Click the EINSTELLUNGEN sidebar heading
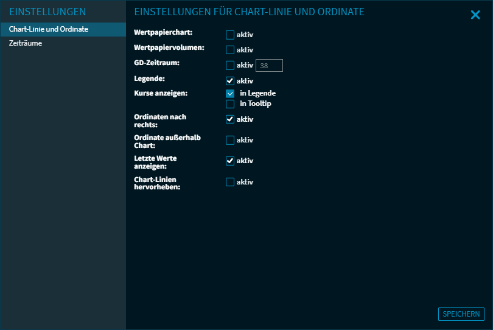Image resolution: width=493 pixels, height=330 pixels. click(x=47, y=12)
